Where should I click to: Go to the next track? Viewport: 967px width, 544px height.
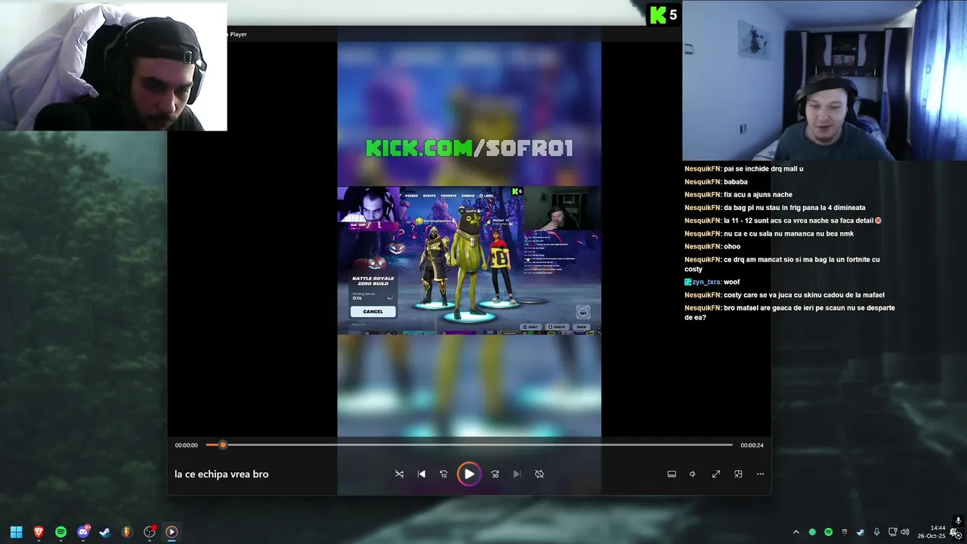coord(517,474)
